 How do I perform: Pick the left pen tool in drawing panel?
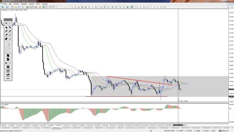[6, 31]
